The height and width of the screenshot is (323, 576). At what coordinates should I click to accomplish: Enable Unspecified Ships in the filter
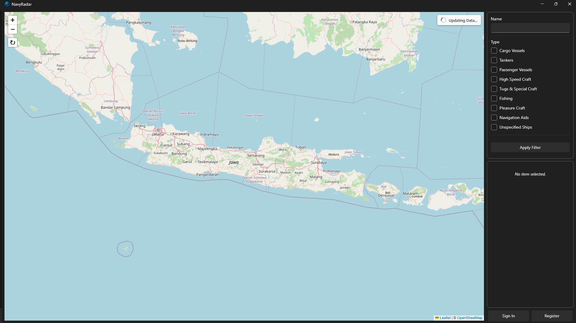pos(494,127)
